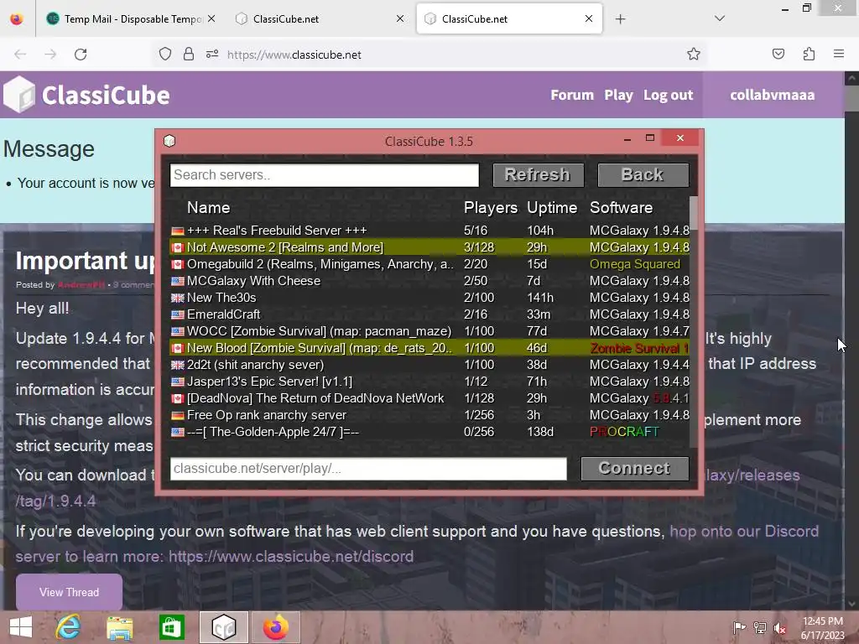Open the Windows Start menu
The width and height of the screenshot is (859, 644).
click(x=20, y=627)
